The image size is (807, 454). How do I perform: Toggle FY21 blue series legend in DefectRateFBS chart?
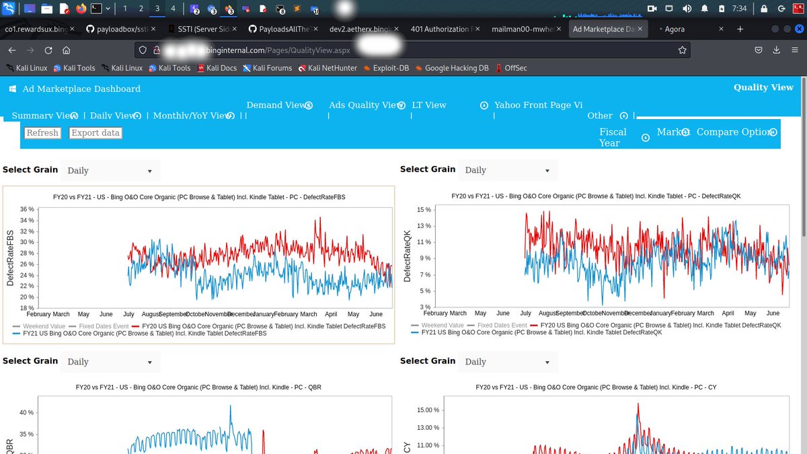point(139,333)
